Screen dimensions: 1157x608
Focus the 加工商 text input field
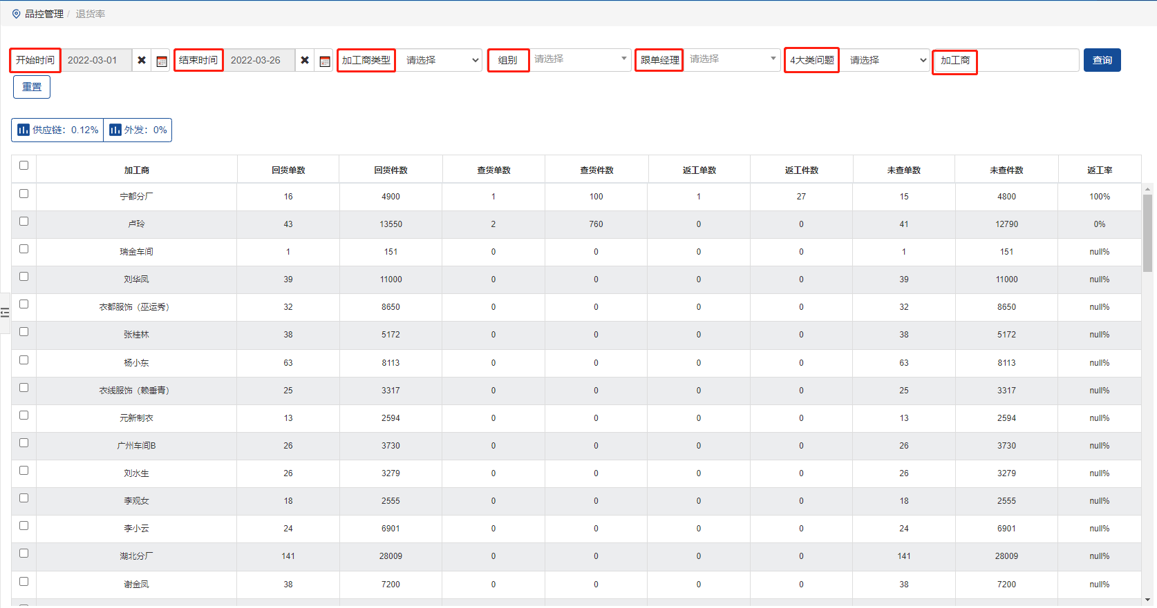(1028, 61)
